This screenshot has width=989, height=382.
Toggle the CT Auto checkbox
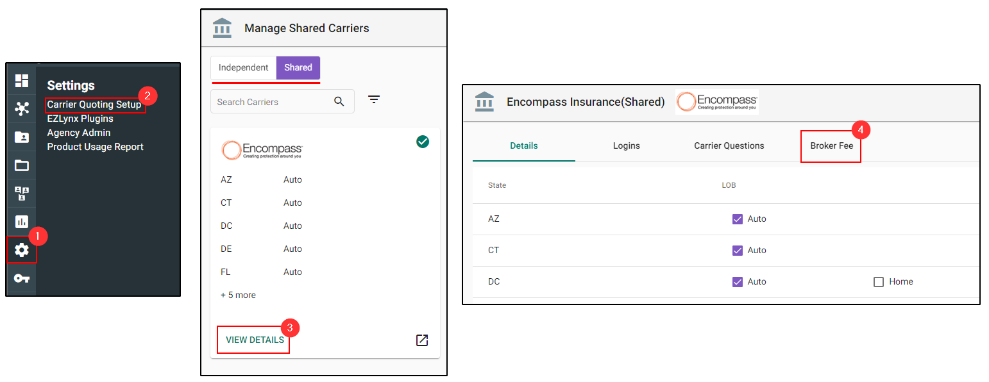(x=738, y=250)
